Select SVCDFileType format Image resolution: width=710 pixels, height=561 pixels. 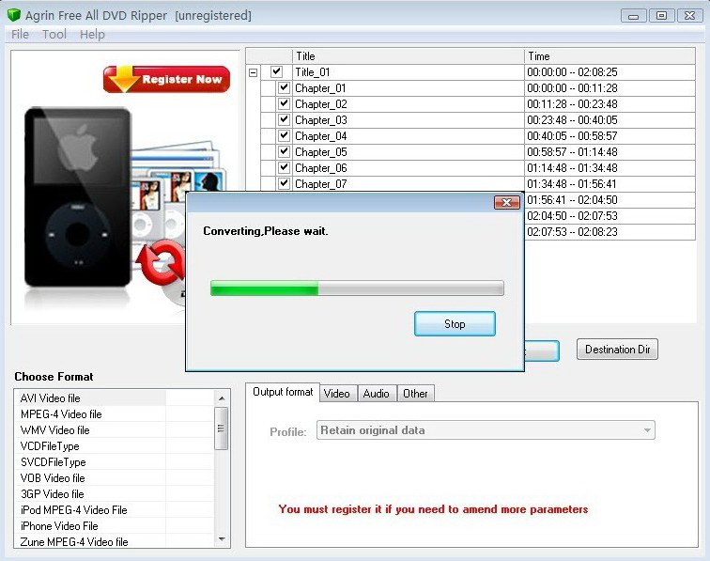(114, 462)
